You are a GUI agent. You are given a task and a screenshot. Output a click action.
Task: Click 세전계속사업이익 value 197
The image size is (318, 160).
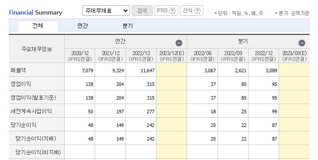pos(120,112)
